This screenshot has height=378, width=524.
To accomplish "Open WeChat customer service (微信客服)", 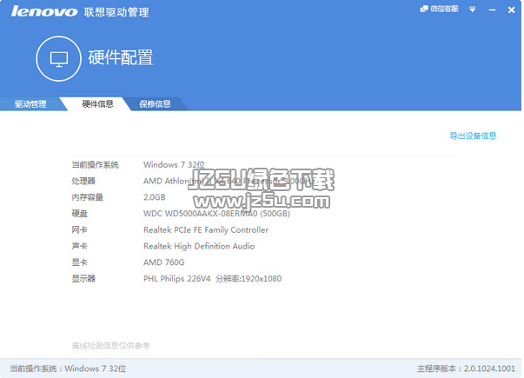I will 439,9.
